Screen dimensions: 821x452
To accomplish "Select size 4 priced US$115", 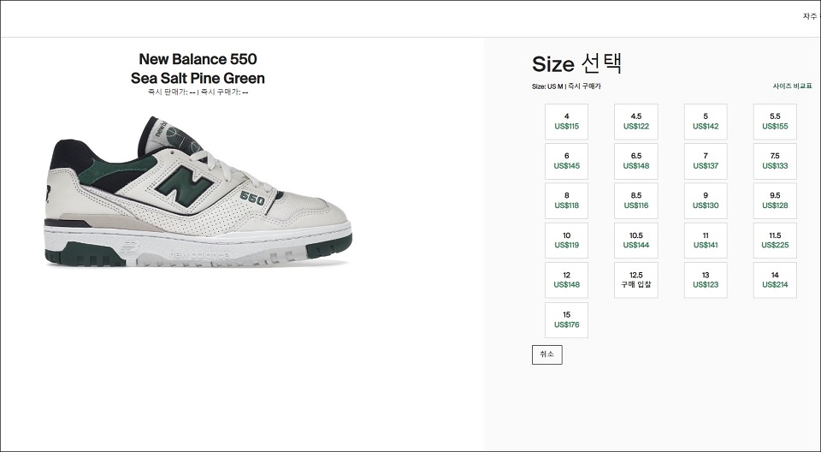I will [566, 122].
